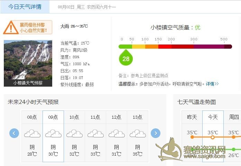Image resolution: width=241 pixels, height=166 pixels.
Task: Click the cloud icon for 13点
Action: click(138, 133)
